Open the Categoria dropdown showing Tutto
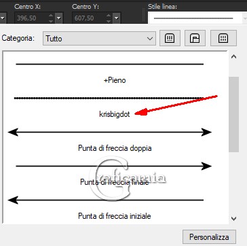Screen dimensions: 247x246 (99, 39)
